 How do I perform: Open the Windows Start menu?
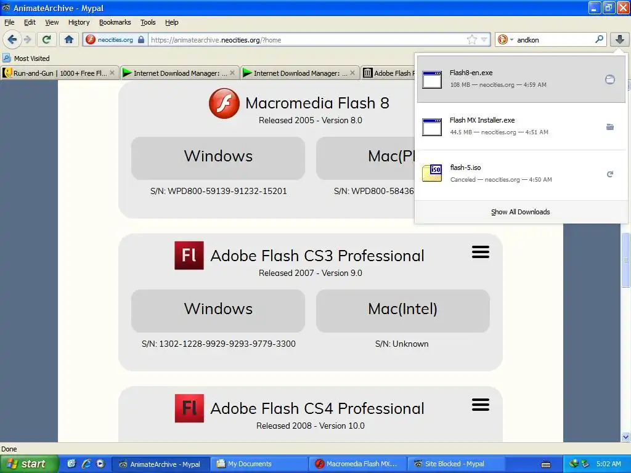29,464
